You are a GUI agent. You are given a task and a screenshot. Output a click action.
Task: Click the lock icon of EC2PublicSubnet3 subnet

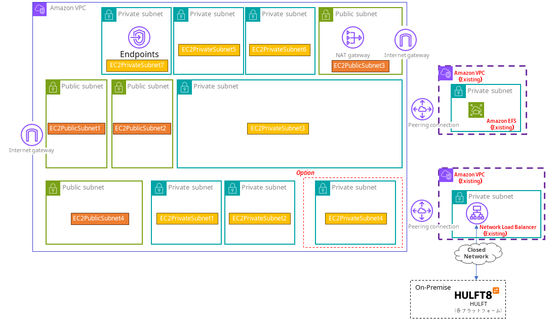[326, 15]
